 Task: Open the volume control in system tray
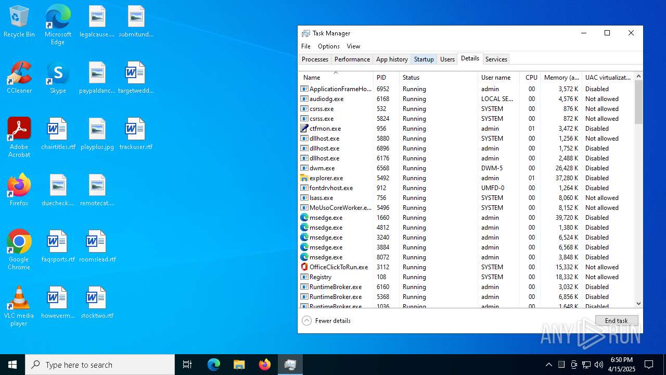pos(599,365)
